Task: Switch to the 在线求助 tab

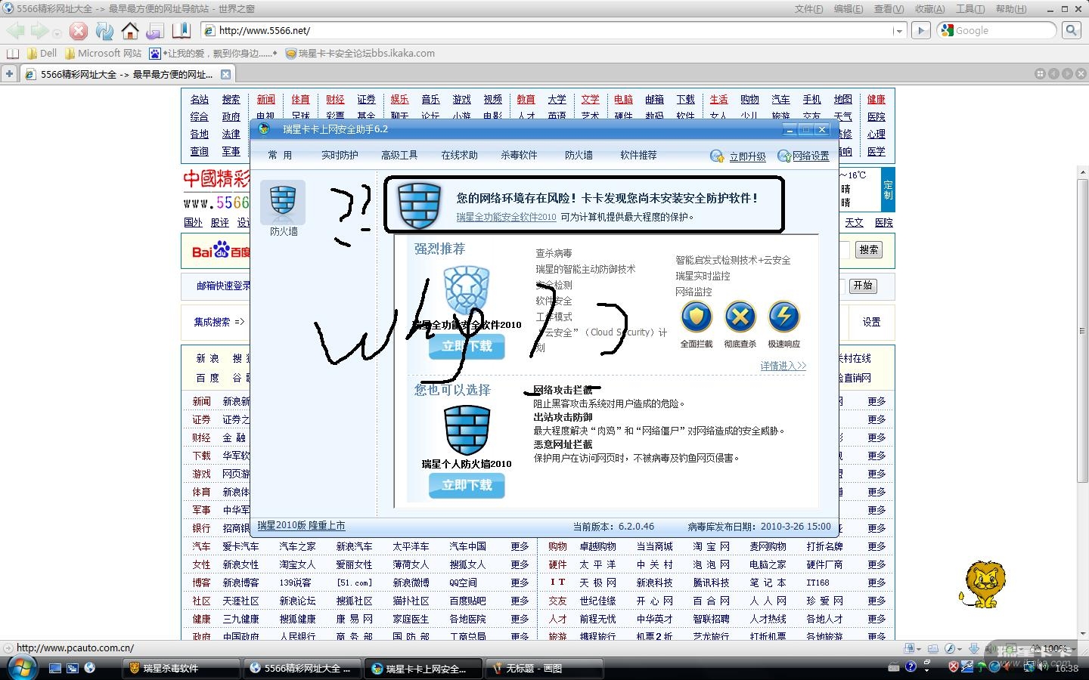Action: [x=460, y=156]
